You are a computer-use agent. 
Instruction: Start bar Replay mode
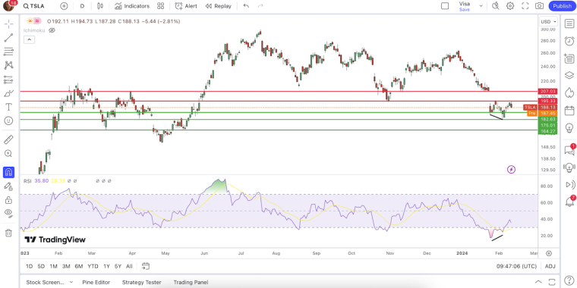pos(219,6)
